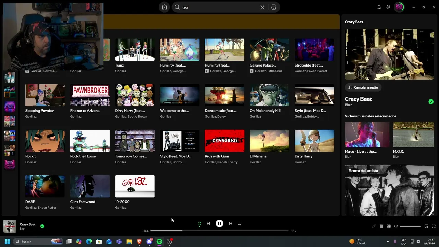The image size is (439, 247).
Task: Click the 'Gorillaz, Shaun Ryder' artist text
Action: coord(41,208)
